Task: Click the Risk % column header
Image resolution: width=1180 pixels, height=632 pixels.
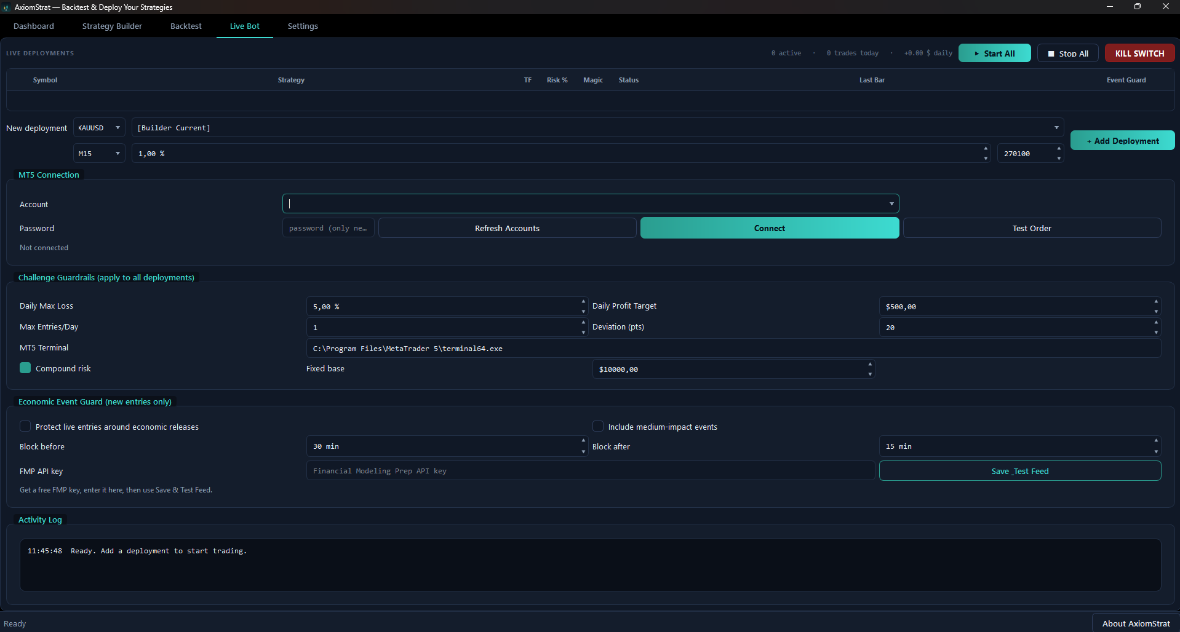Action: click(557, 80)
